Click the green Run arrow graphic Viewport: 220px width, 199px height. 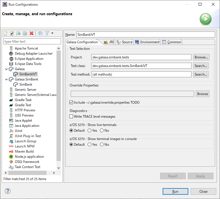tap(205, 19)
